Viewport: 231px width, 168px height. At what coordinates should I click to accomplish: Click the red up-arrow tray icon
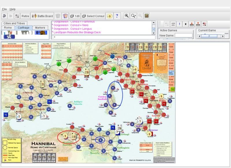point(198,24)
